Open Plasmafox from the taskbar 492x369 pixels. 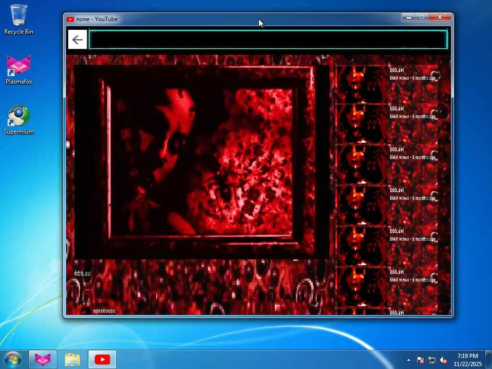[x=43, y=359]
